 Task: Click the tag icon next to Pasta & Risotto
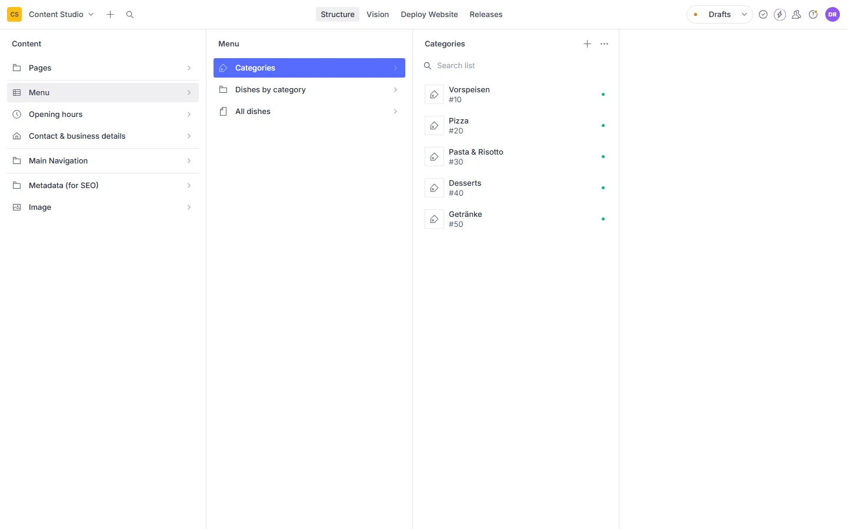click(434, 156)
